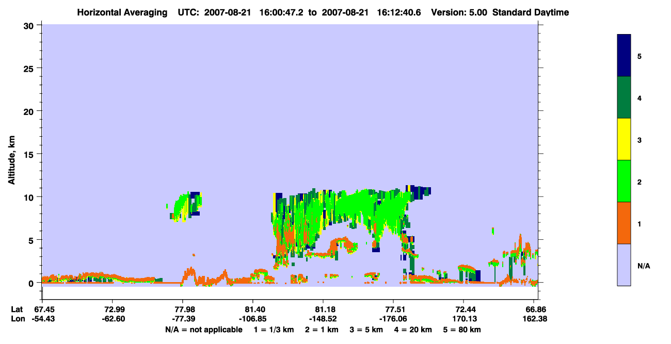
Task: Click legend entry '1 = 1/3 km'
Action: (x=273, y=330)
